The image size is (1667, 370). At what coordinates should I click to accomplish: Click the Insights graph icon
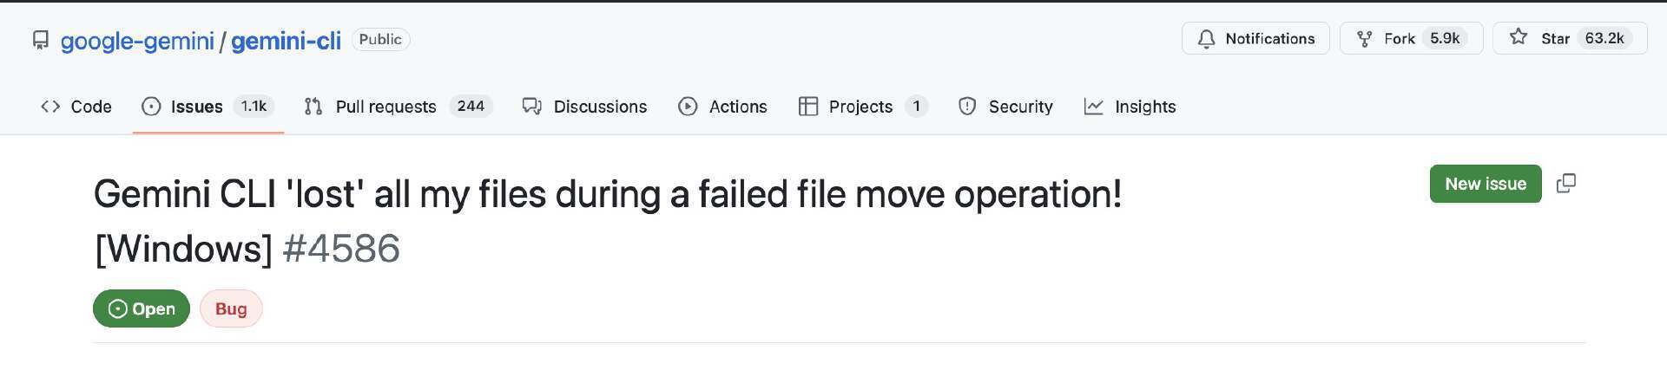(1094, 107)
